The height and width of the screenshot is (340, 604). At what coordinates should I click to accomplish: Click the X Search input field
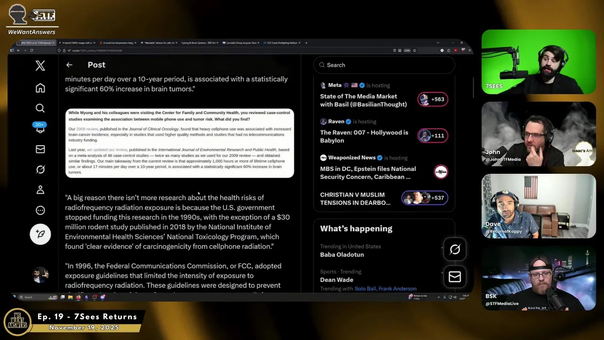pos(384,65)
